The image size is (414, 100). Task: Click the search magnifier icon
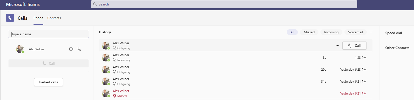coord(95,4)
